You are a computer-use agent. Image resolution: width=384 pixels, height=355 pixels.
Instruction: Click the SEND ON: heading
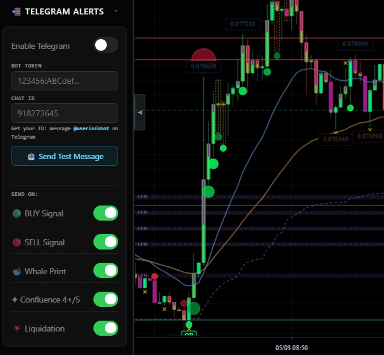[x=24, y=194]
